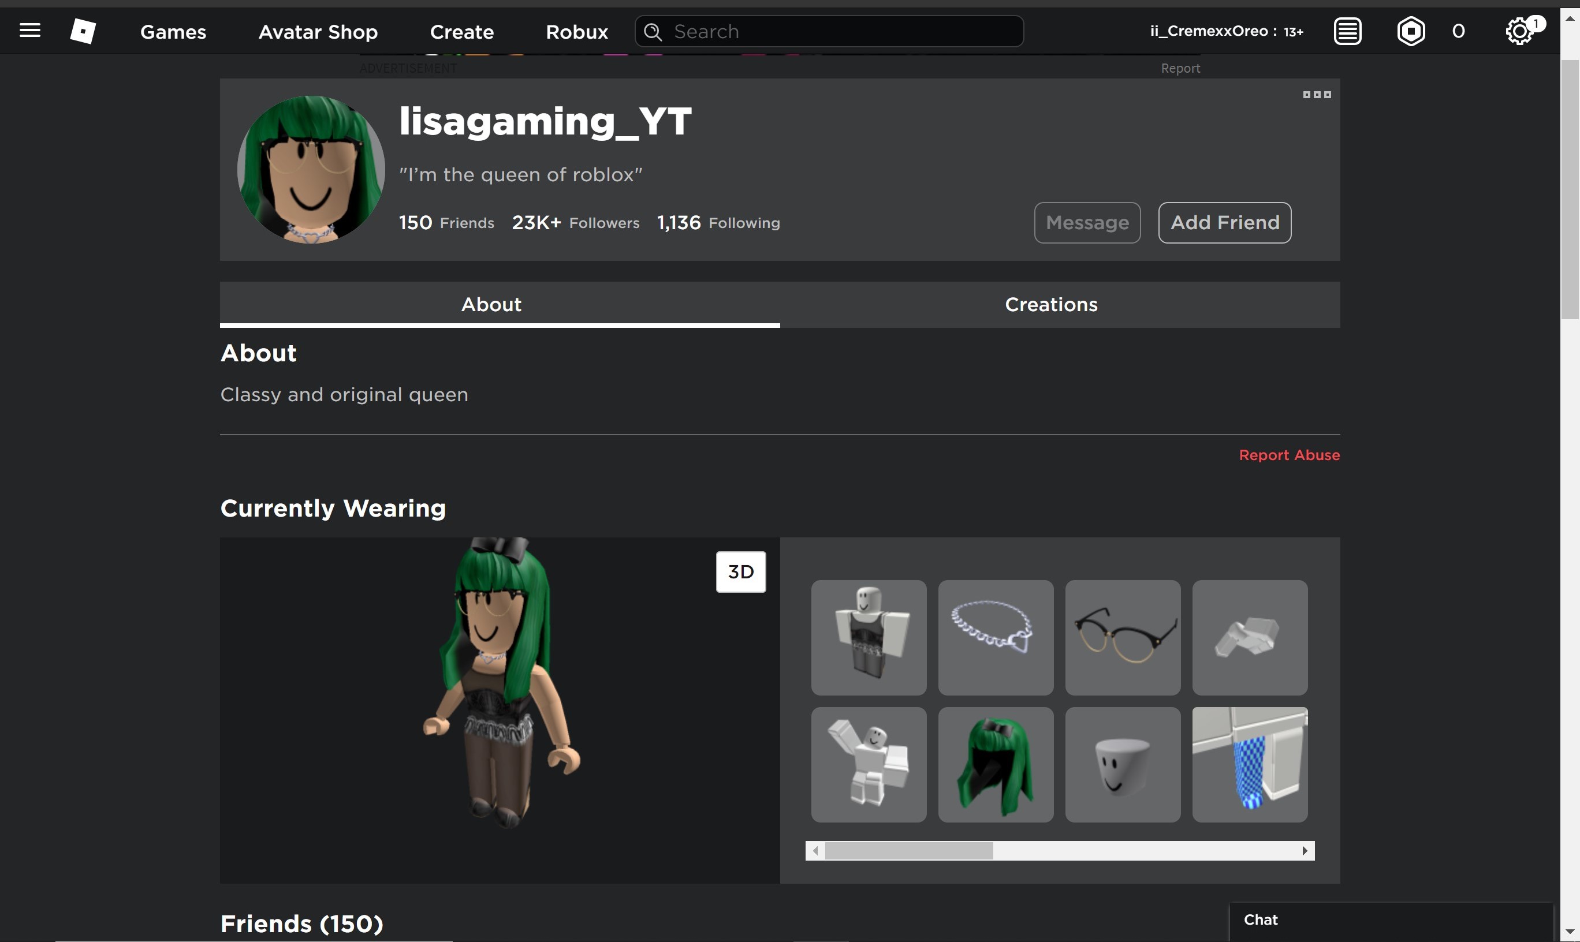Click the search magnifier icon
Screen dimensions: 1580x942
coord(653,31)
